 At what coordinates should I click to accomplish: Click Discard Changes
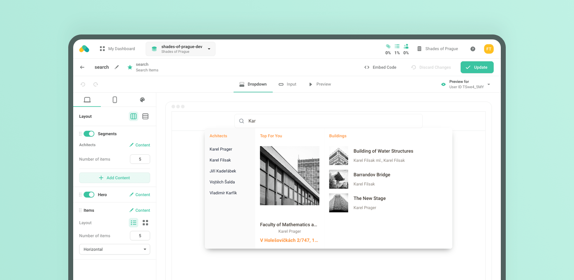pyautogui.click(x=431, y=67)
